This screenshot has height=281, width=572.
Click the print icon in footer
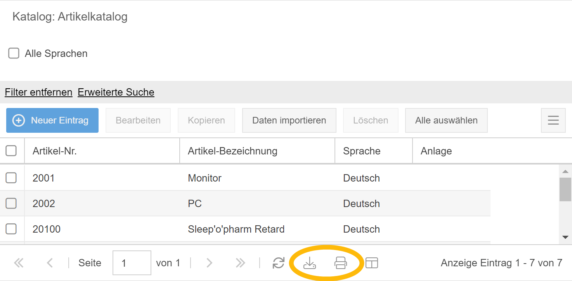click(340, 263)
